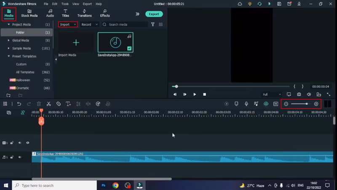Split clip with scissors icon
The height and width of the screenshot is (190, 337).
tap(48, 104)
